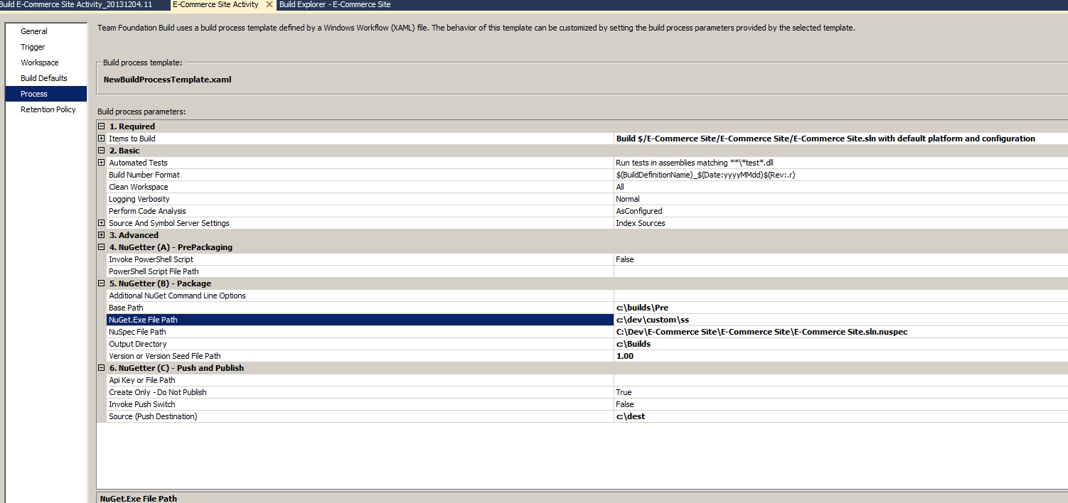The height and width of the screenshot is (503, 1068).
Task: Switch to Build Explorer - E-Commerce Site tab
Action: (335, 4)
